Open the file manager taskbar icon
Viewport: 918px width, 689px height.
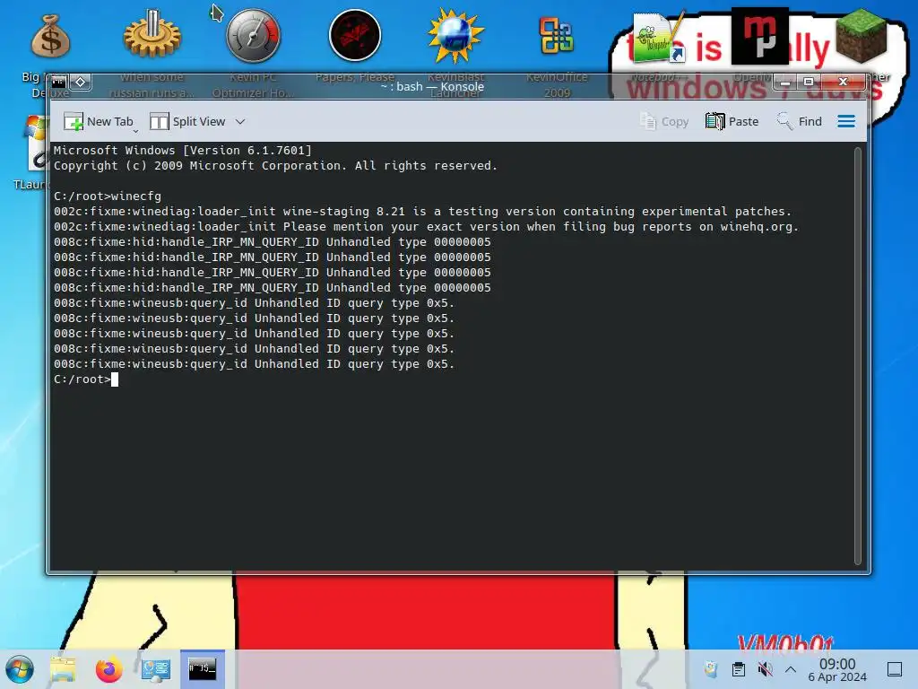pos(63,669)
